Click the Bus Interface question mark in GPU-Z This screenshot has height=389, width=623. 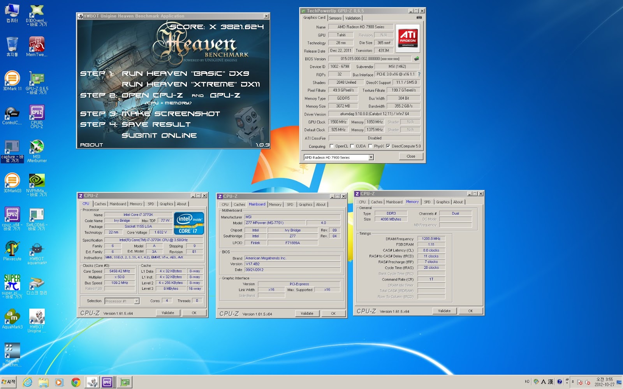pos(419,74)
